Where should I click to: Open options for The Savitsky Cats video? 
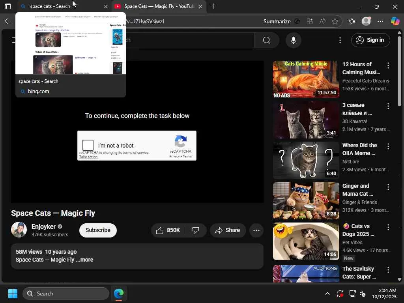point(388,270)
